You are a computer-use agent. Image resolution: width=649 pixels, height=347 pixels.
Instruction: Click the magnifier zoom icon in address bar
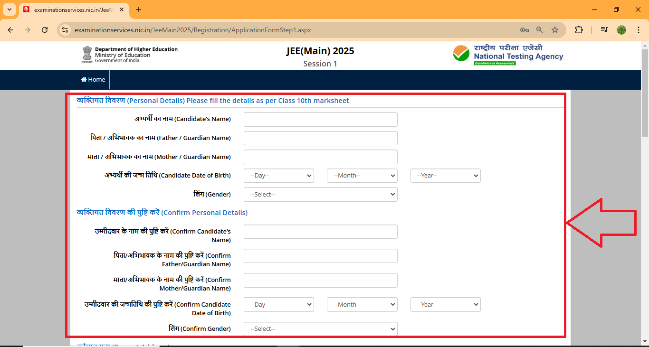pyautogui.click(x=539, y=29)
